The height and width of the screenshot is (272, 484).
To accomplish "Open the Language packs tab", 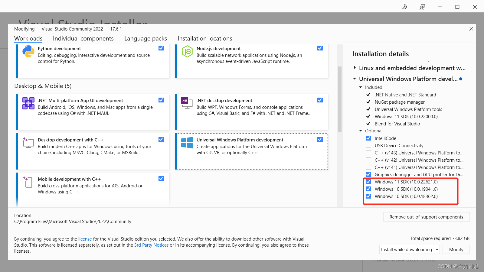I will tap(146, 38).
